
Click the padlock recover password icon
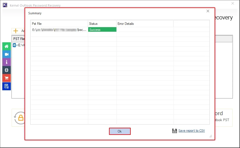click(x=19, y=118)
